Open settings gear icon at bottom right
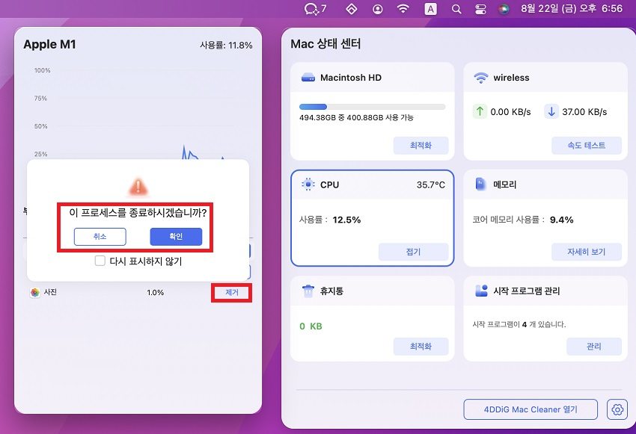 (617, 409)
